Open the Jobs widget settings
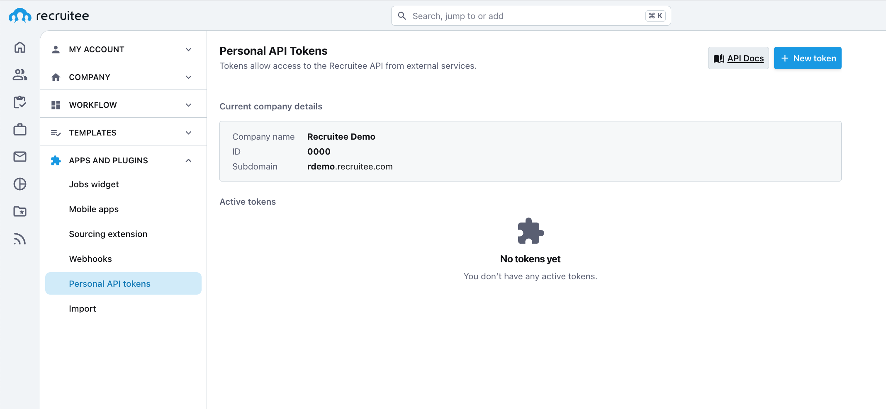This screenshot has width=886, height=409. (123, 184)
